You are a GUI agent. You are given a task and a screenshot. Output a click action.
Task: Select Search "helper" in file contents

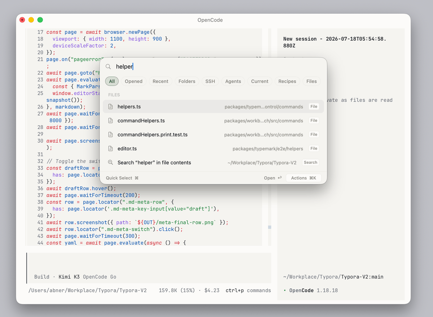[x=213, y=163]
